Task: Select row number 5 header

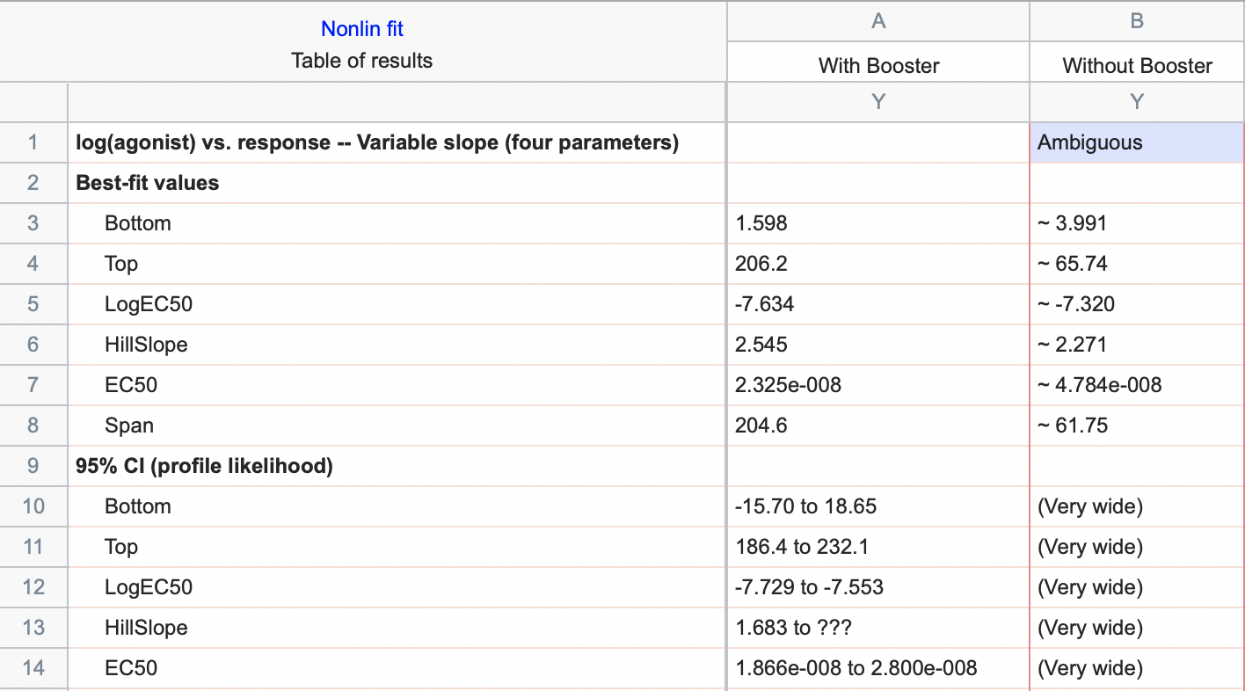Action: [33, 304]
